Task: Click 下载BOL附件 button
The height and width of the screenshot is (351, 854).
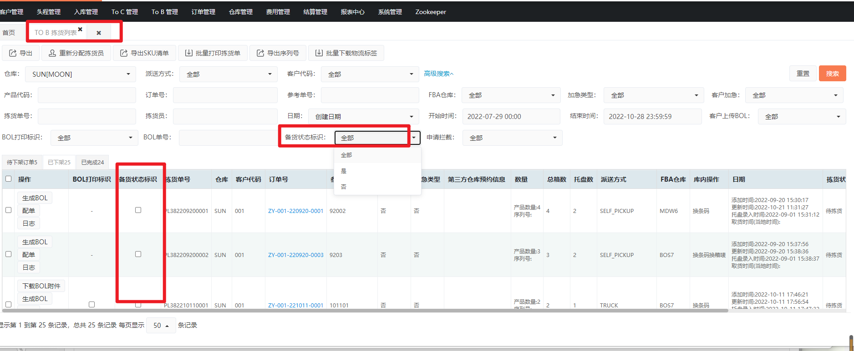Action: [41, 286]
